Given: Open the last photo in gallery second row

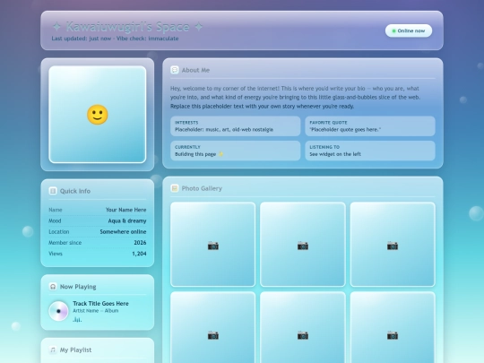Looking at the screenshot, I should click(393, 327).
